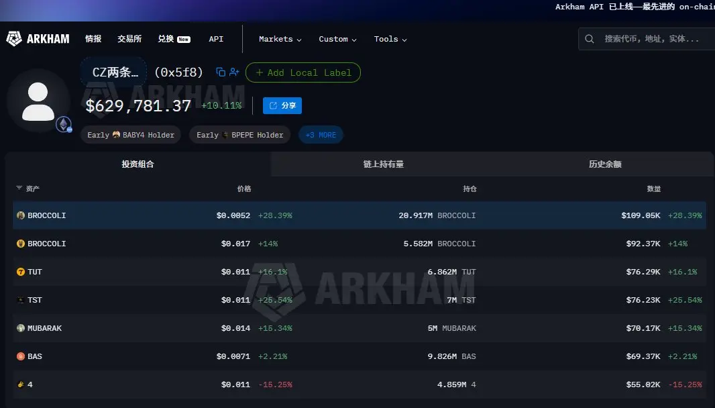The width and height of the screenshot is (715, 408).
Task: Click the Arkham API announcement banner text
Action: (x=635, y=7)
